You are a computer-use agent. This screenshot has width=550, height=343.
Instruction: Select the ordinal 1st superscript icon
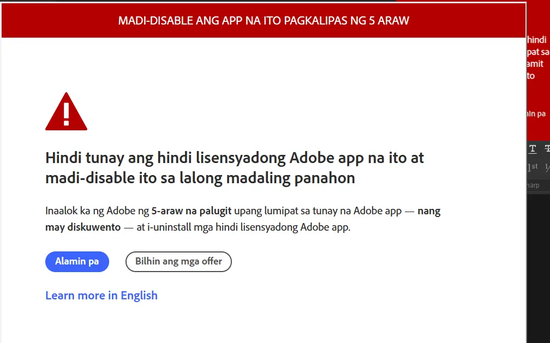(x=533, y=167)
